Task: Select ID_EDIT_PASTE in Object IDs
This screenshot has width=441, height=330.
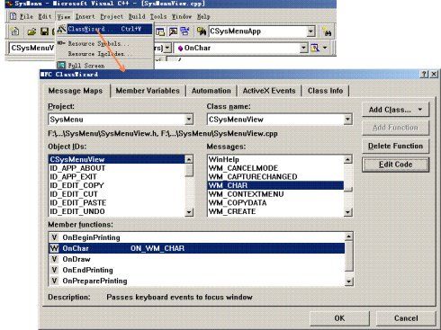Action: 117,203
